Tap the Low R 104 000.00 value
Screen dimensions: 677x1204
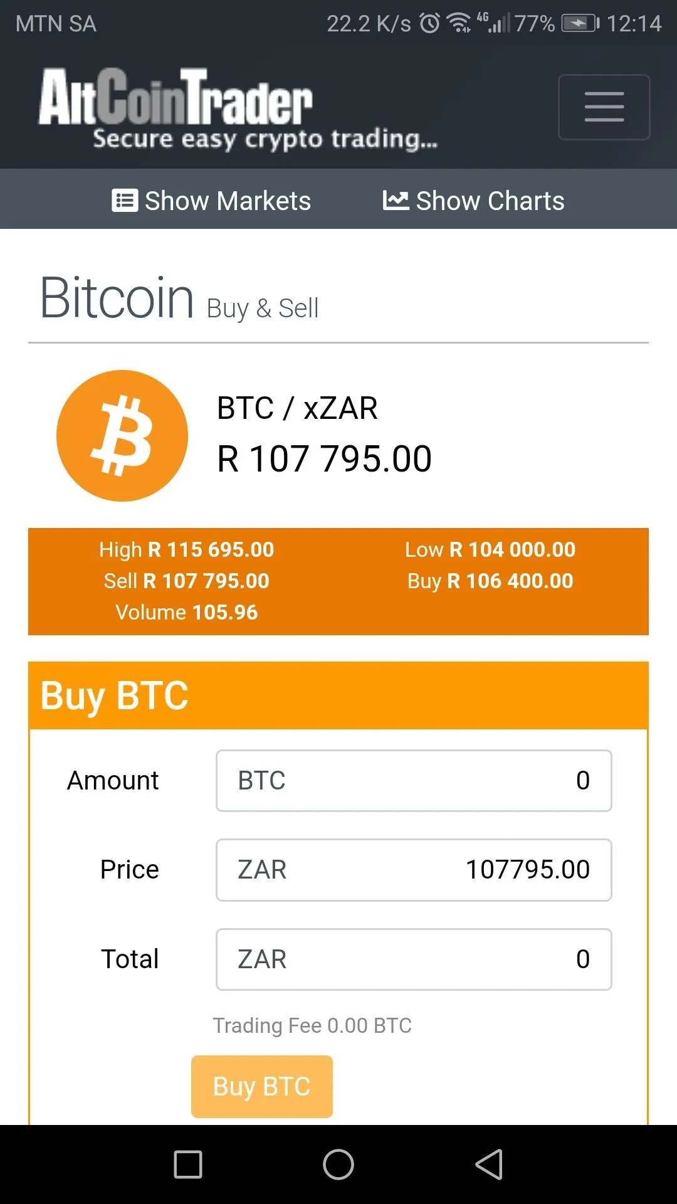(490, 550)
